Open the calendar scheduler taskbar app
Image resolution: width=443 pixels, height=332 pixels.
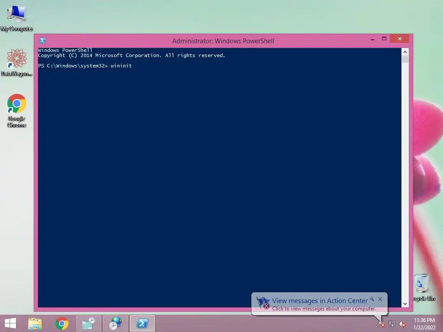[88, 323]
